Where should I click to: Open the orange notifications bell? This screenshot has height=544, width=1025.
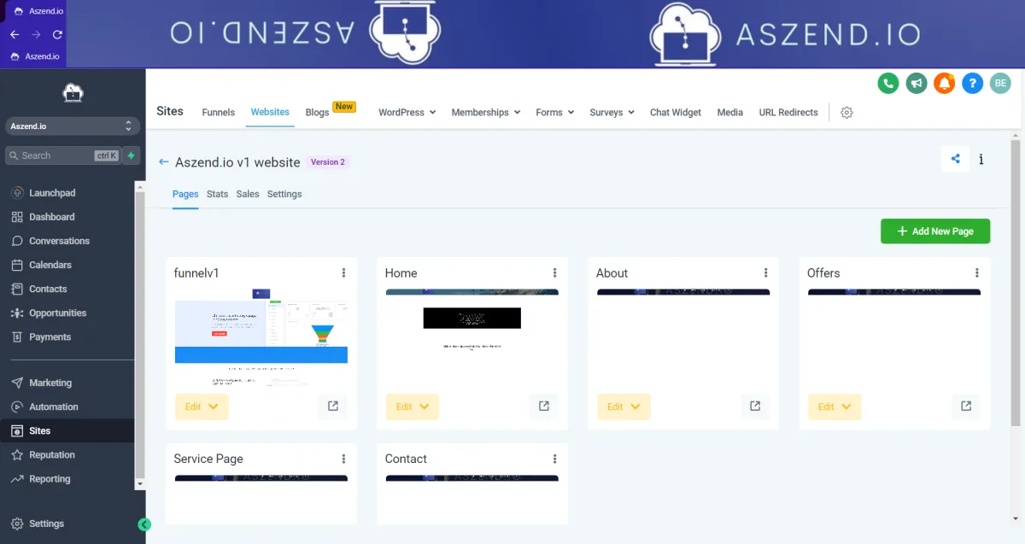point(944,83)
